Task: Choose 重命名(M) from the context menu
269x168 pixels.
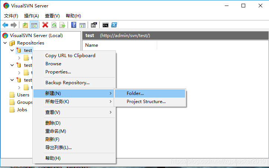Action: [74, 131]
